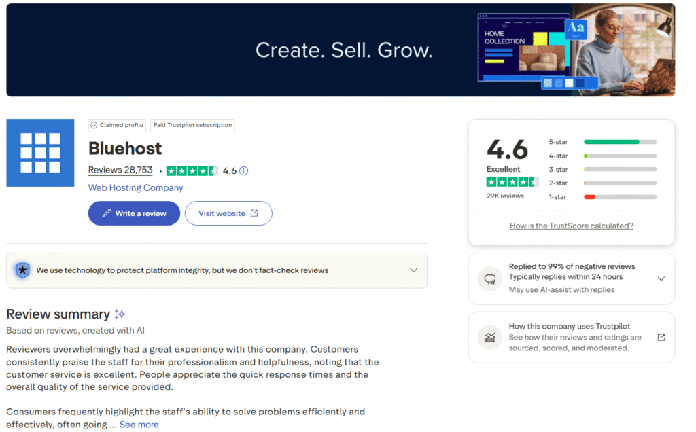Click the green star rating beside Reviews 28,753

(192, 171)
